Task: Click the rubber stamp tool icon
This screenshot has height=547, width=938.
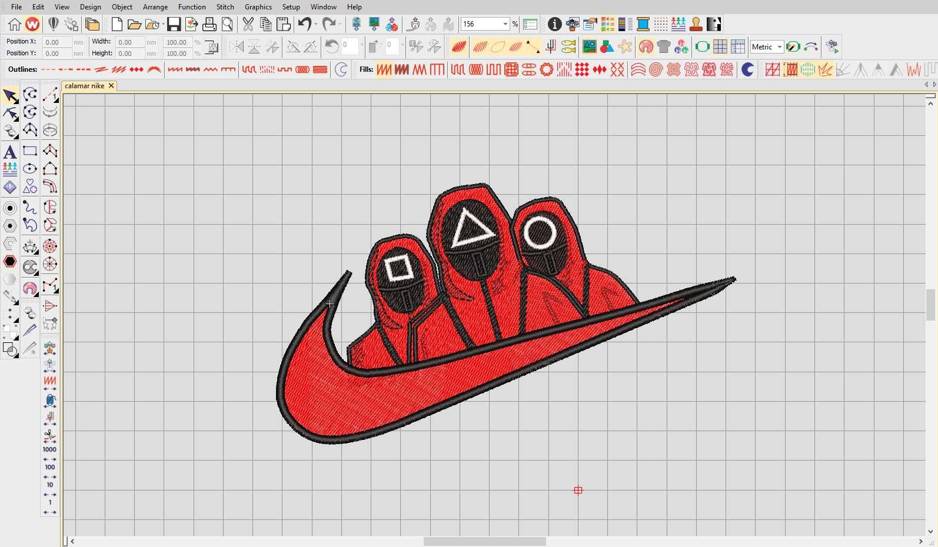Action: click(x=696, y=24)
